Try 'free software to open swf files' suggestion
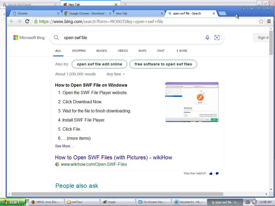This screenshot has width=275, height=206. [x=163, y=64]
